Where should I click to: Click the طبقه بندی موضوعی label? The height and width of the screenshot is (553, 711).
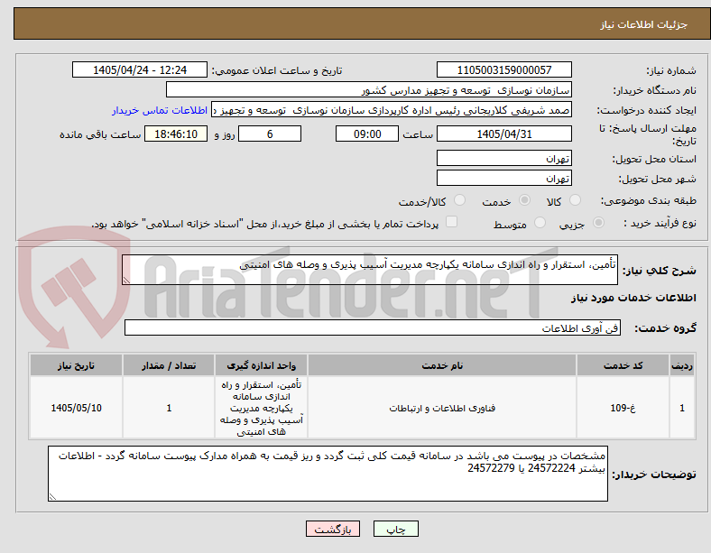click(x=649, y=200)
